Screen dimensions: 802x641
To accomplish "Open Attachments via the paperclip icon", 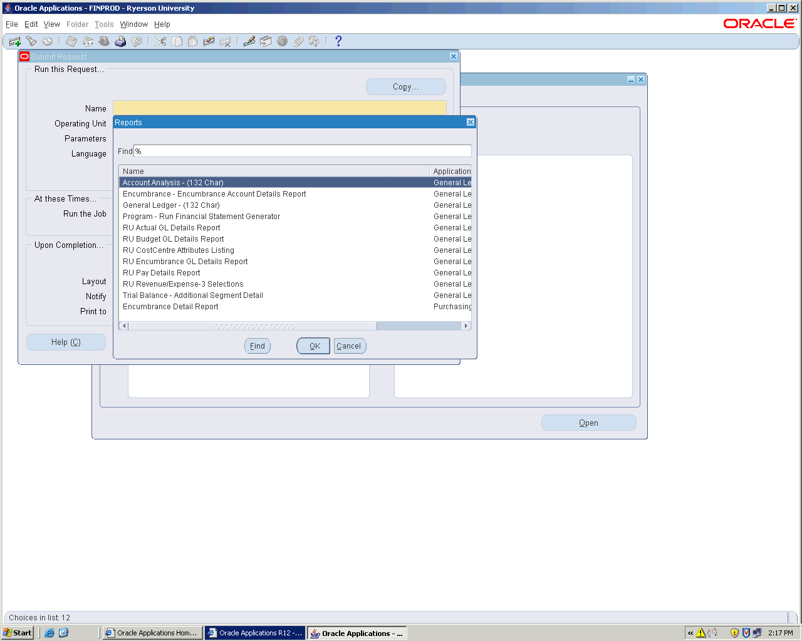I will click(298, 41).
